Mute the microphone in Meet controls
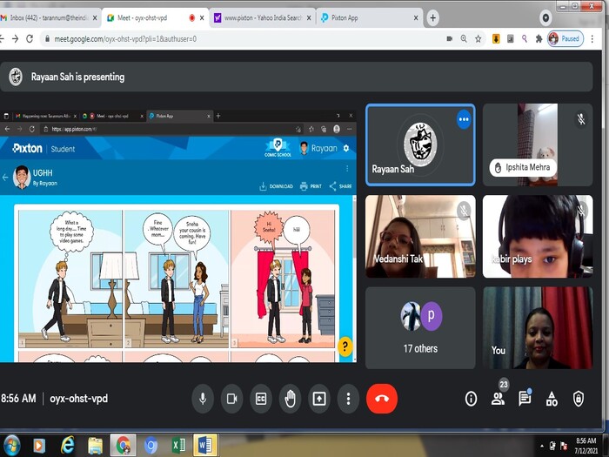 pos(203,399)
